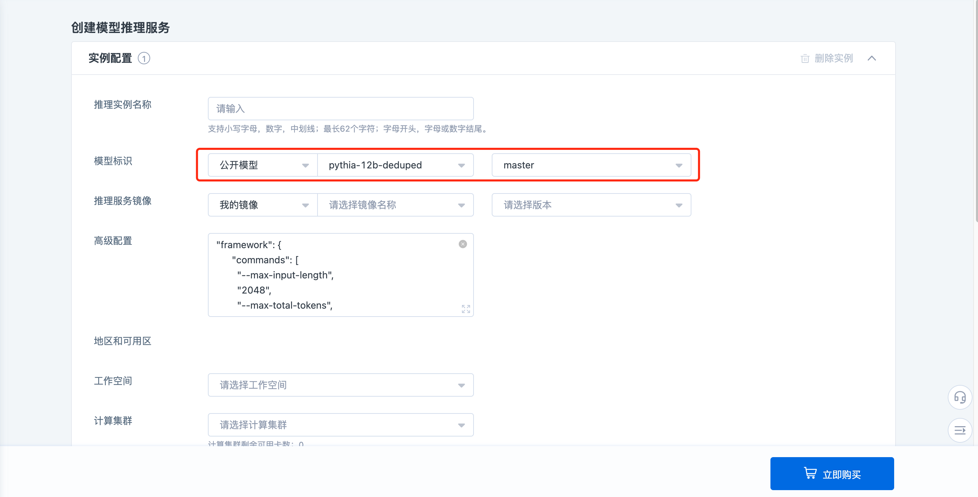Open the 请选择计算集群 dropdown
Viewport: 978px width, 497px height.
pos(341,425)
